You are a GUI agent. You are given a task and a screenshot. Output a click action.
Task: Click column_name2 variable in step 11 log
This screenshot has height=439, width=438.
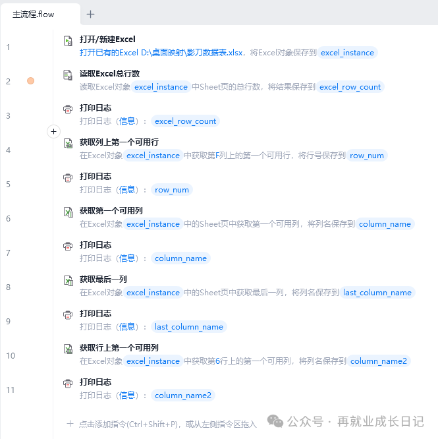click(183, 395)
